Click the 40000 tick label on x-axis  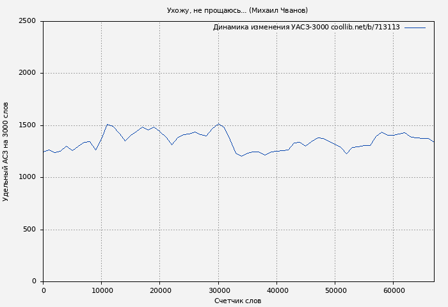[276, 290]
